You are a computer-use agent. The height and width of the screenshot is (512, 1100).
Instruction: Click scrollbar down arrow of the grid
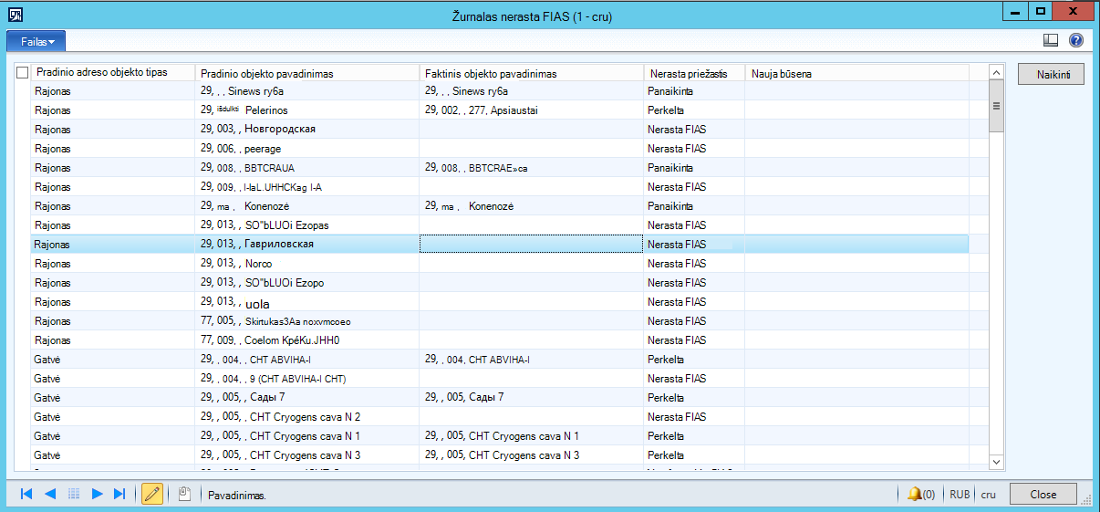point(996,463)
